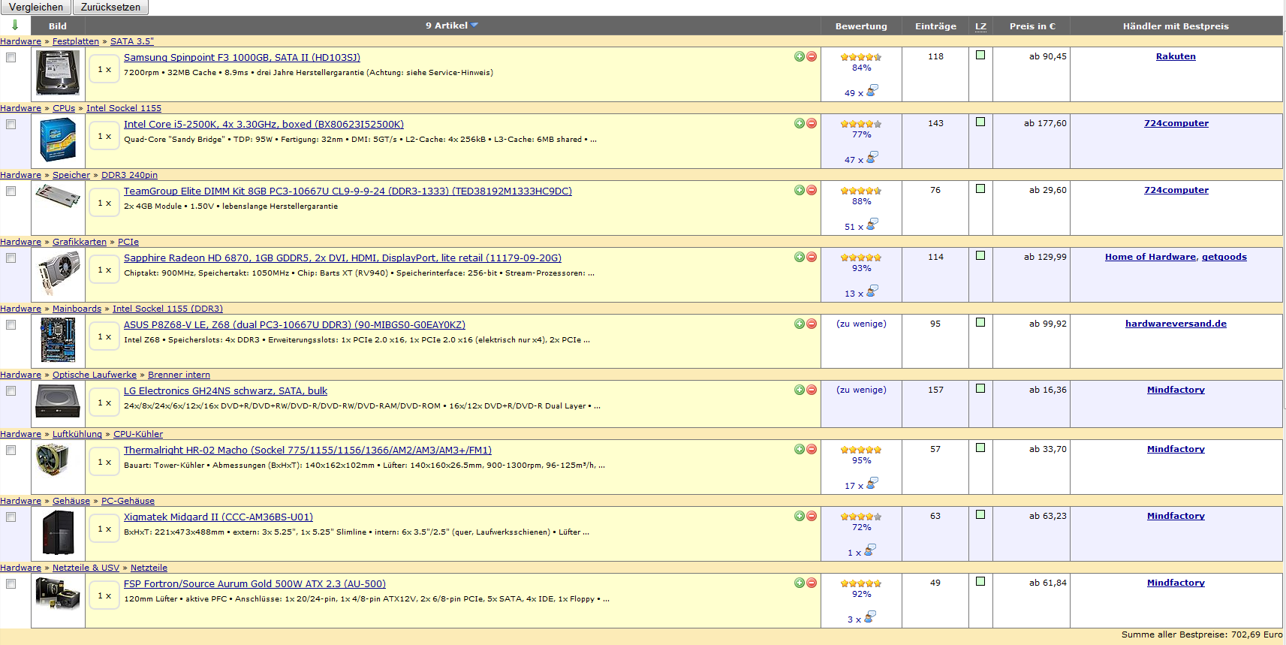The image size is (1286, 645).
Task: Open Sapphire Radeon HD 6870 product link
Action: pyautogui.click(x=342, y=258)
